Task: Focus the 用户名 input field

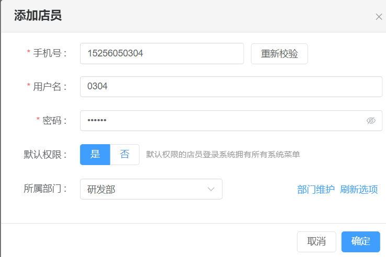Action: pyautogui.click(x=231, y=87)
